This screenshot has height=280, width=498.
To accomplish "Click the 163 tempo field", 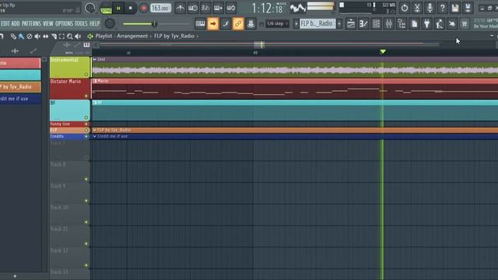I will click(161, 9).
